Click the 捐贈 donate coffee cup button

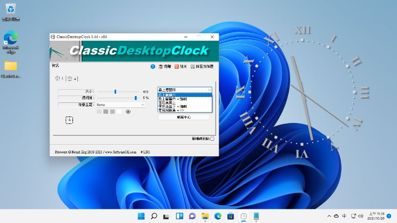165,67
